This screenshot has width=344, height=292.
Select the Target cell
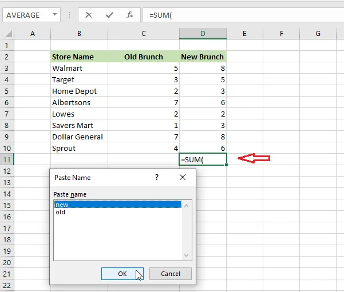click(79, 79)
